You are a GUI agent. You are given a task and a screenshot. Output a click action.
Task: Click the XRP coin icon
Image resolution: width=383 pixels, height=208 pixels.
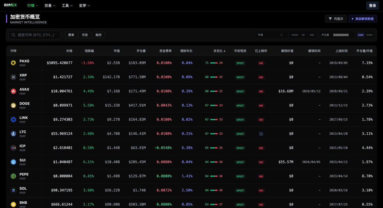click(13, 77)
